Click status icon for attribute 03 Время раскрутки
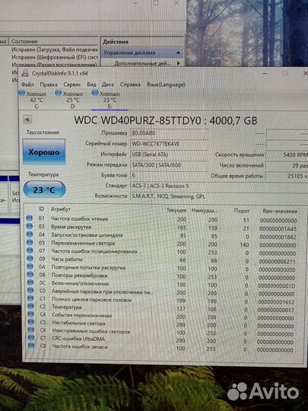308x411 pixels. 30,226
